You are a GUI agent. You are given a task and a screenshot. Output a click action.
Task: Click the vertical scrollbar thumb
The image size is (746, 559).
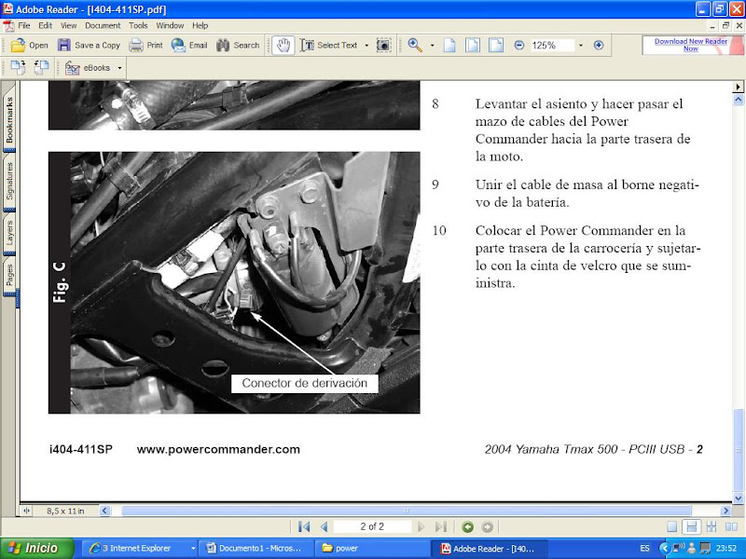point(739,450)
